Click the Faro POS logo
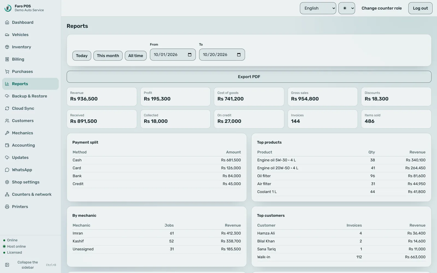The height and width of the screenshot is (273, 437). [x=8, y=8]
